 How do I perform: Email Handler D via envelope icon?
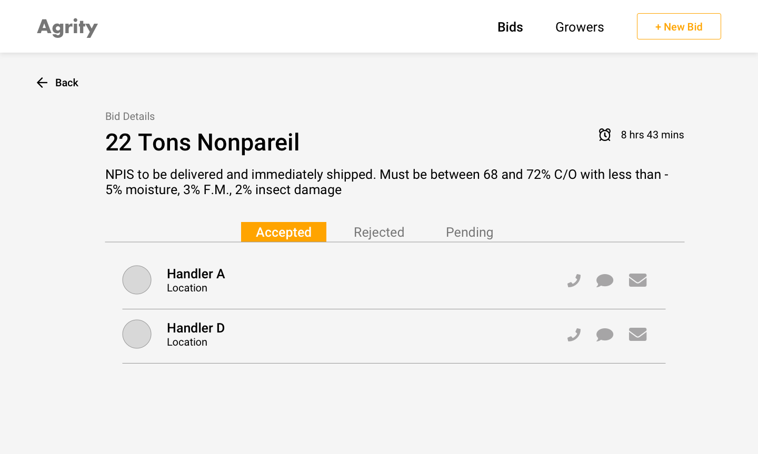tap(637, 335)
